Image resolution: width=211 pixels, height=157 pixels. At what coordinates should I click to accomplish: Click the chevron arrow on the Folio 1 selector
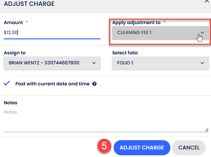coord(202,63)
